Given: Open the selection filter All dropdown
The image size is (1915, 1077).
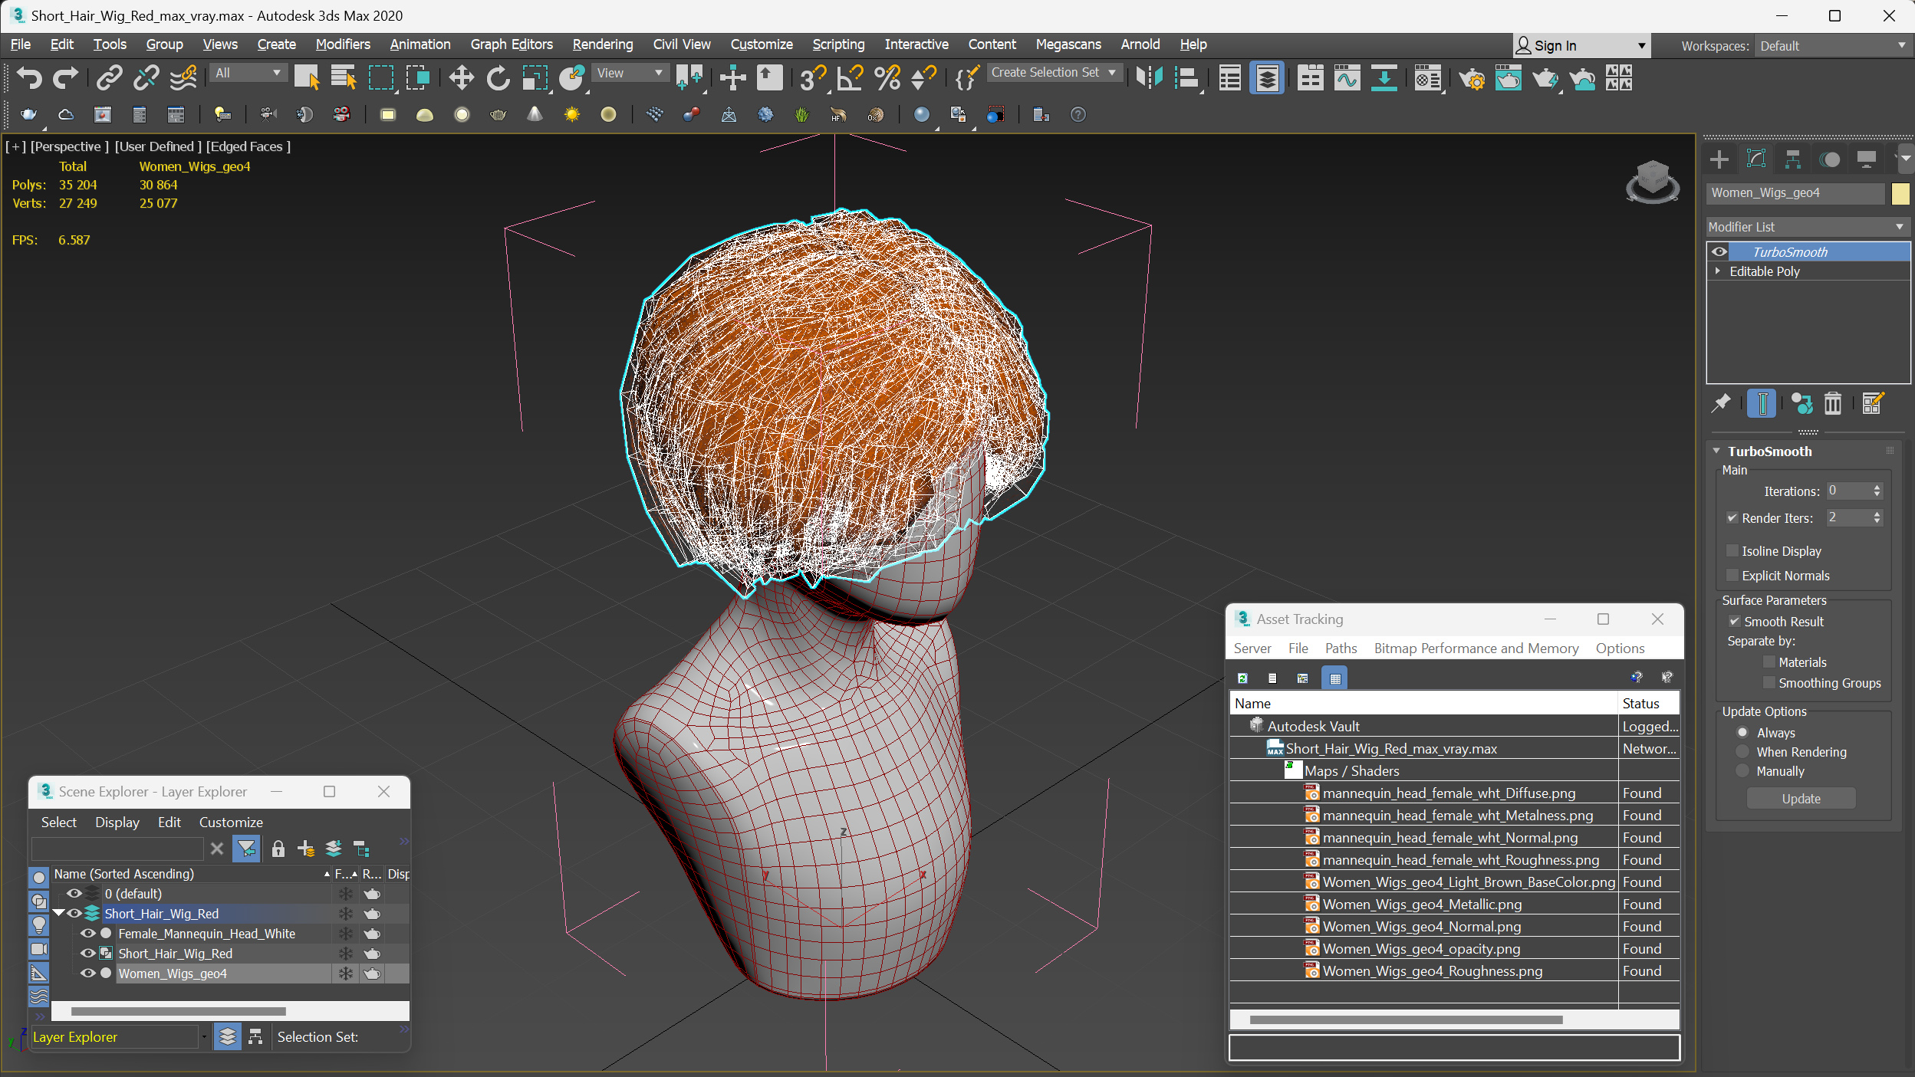Looking at the screenshot, I should click(248, 73).
